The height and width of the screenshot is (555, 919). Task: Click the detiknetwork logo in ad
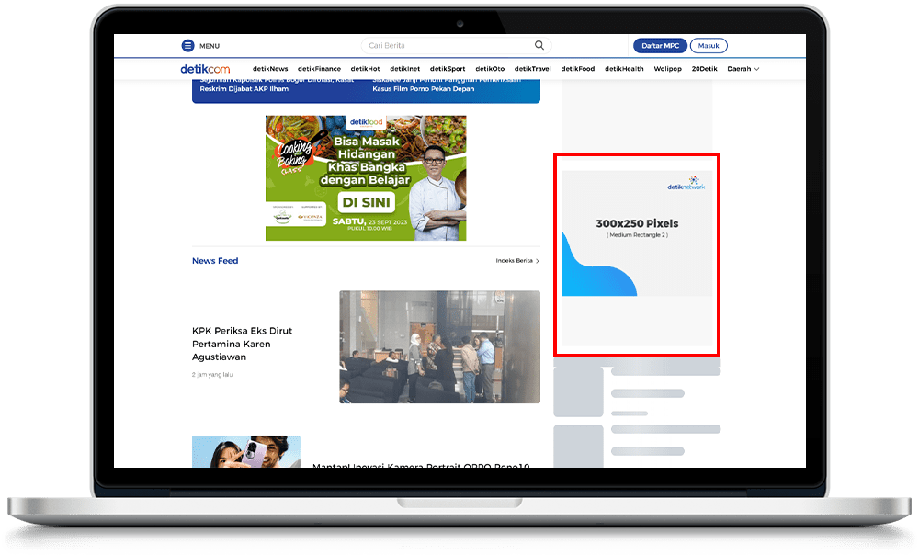686,184
